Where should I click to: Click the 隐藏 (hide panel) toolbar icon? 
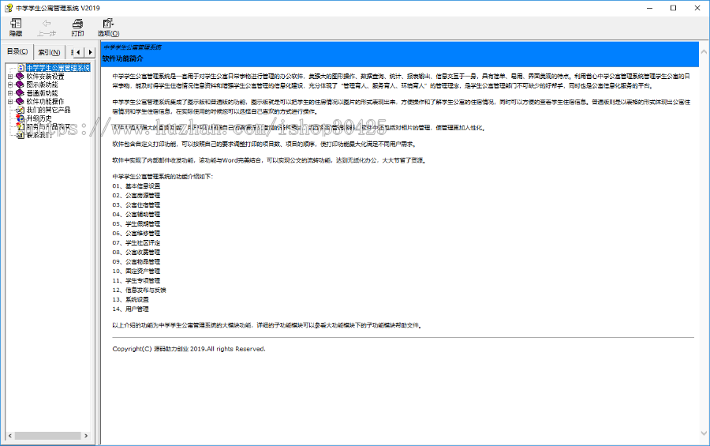(x=16, y=24)
